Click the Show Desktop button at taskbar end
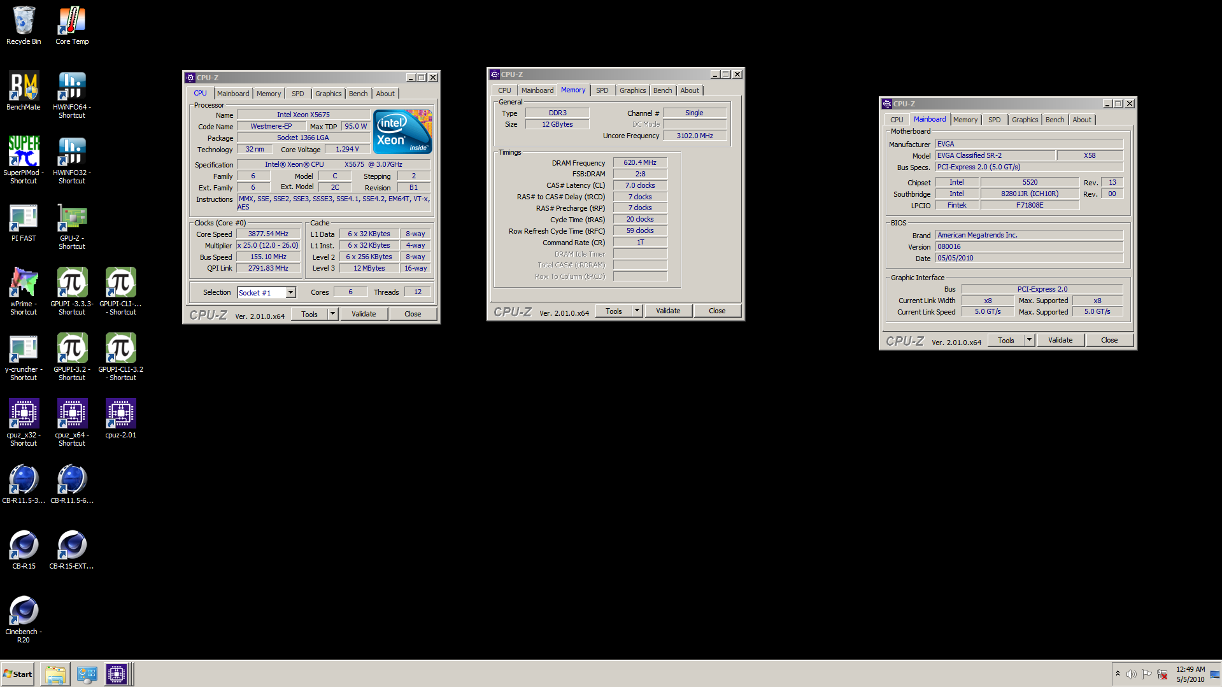1222x687 pixels. tap(1215, 674)
